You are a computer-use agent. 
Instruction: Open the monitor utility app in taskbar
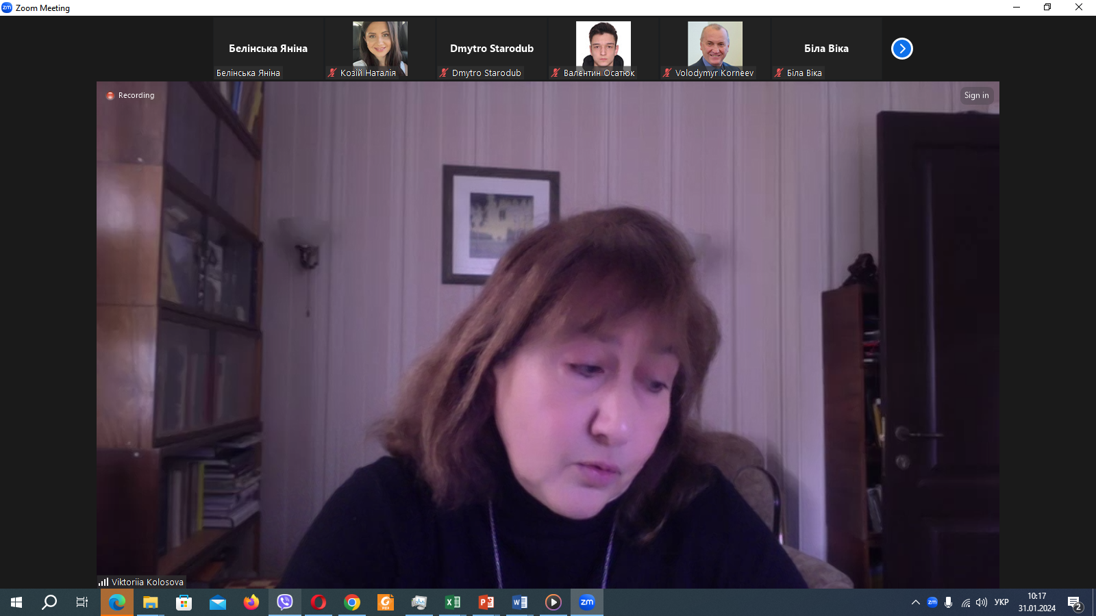(x=419, y=602)
